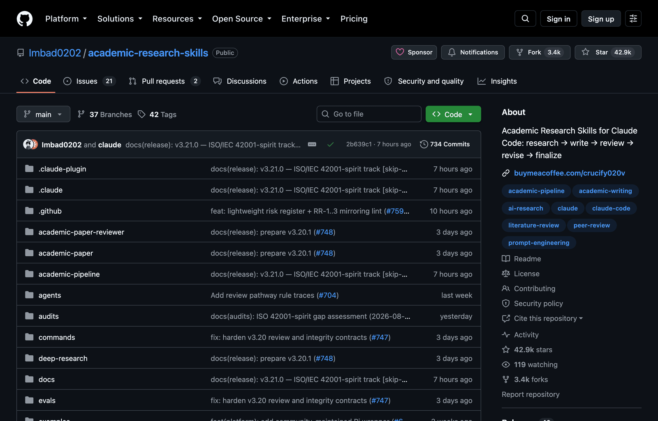Open the Readme link in About
658x421 pixels.
(521, 259)
